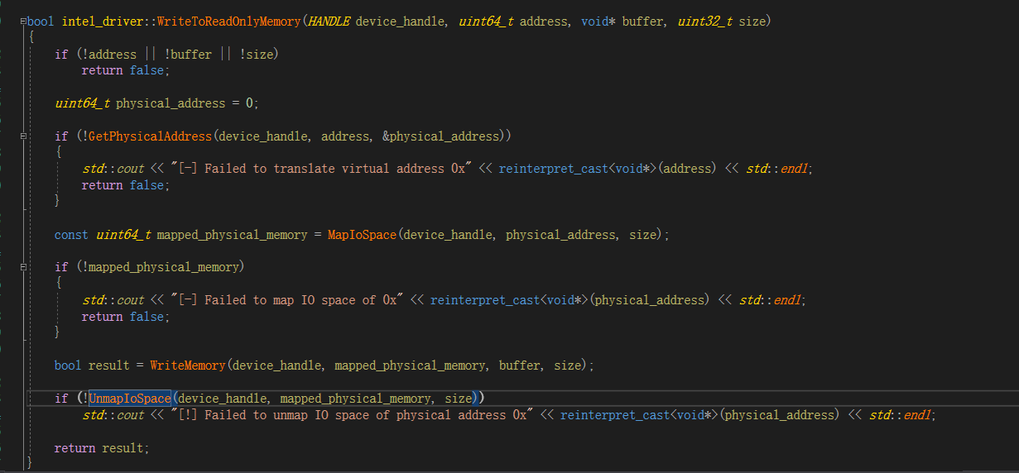This screenshot has width=1019, height=473.
Task: Click the physical_address variable declaration
Action: pos(171,103)
